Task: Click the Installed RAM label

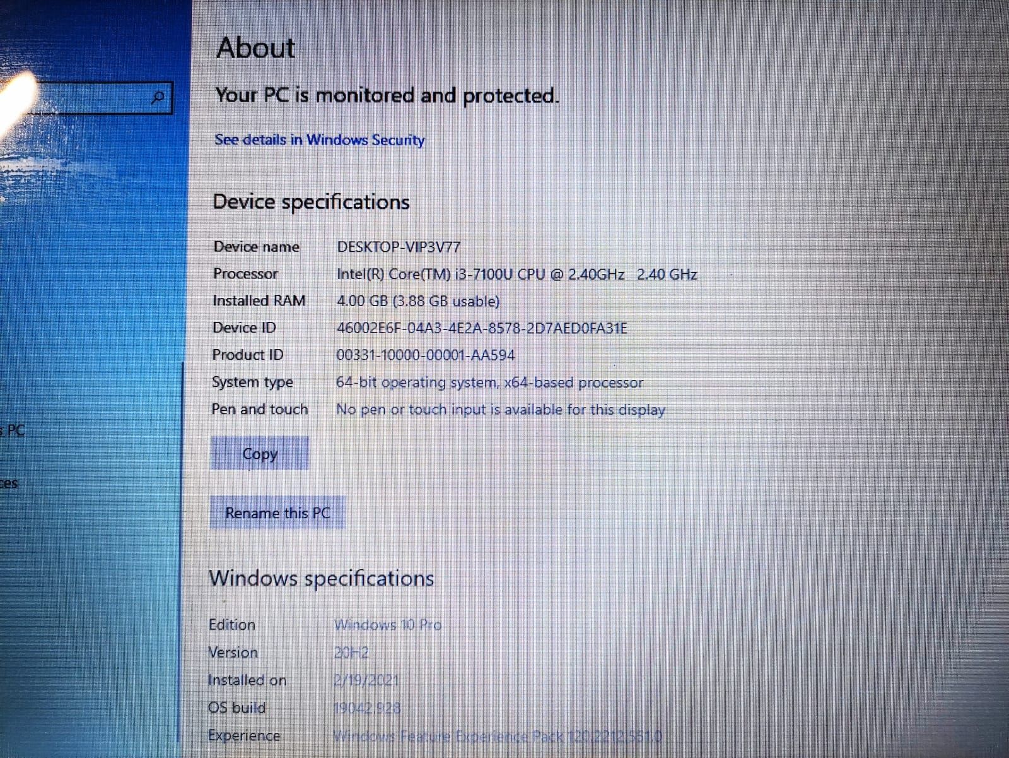Action: (x=259, y=301)
